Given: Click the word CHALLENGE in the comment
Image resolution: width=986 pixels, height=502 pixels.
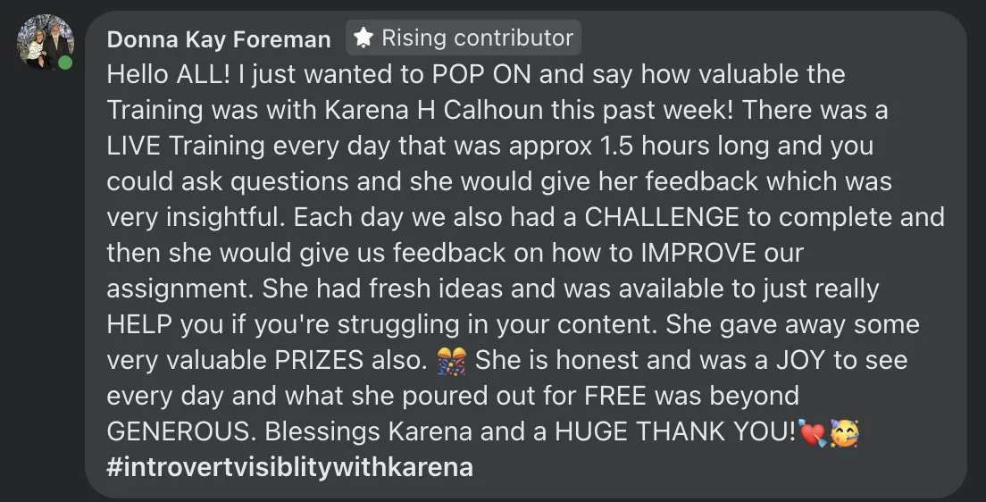Looking at the screenshot, I should 662,217.
